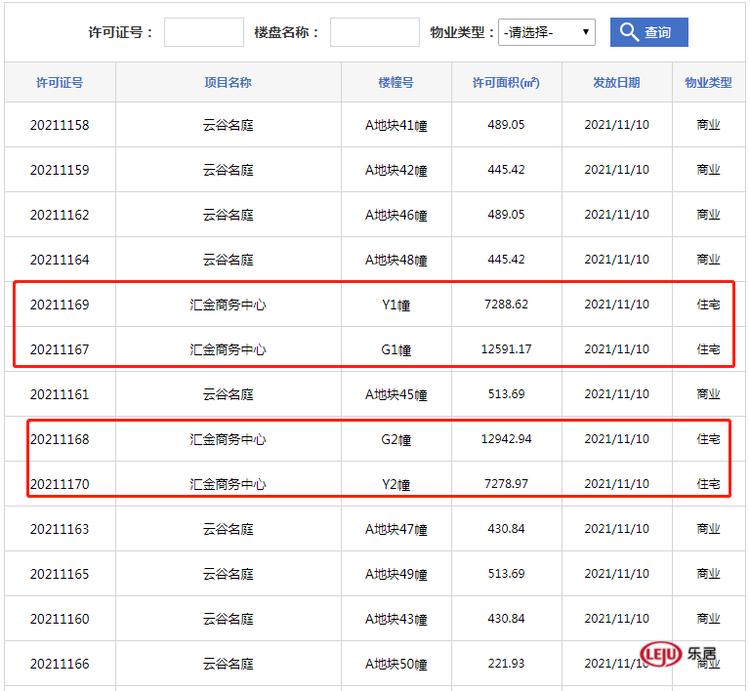The image size is (750, 691).
Task: Click area value 12942.94
Action: (506, 439)
